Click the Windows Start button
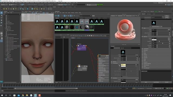 click(x=2, y=95)
